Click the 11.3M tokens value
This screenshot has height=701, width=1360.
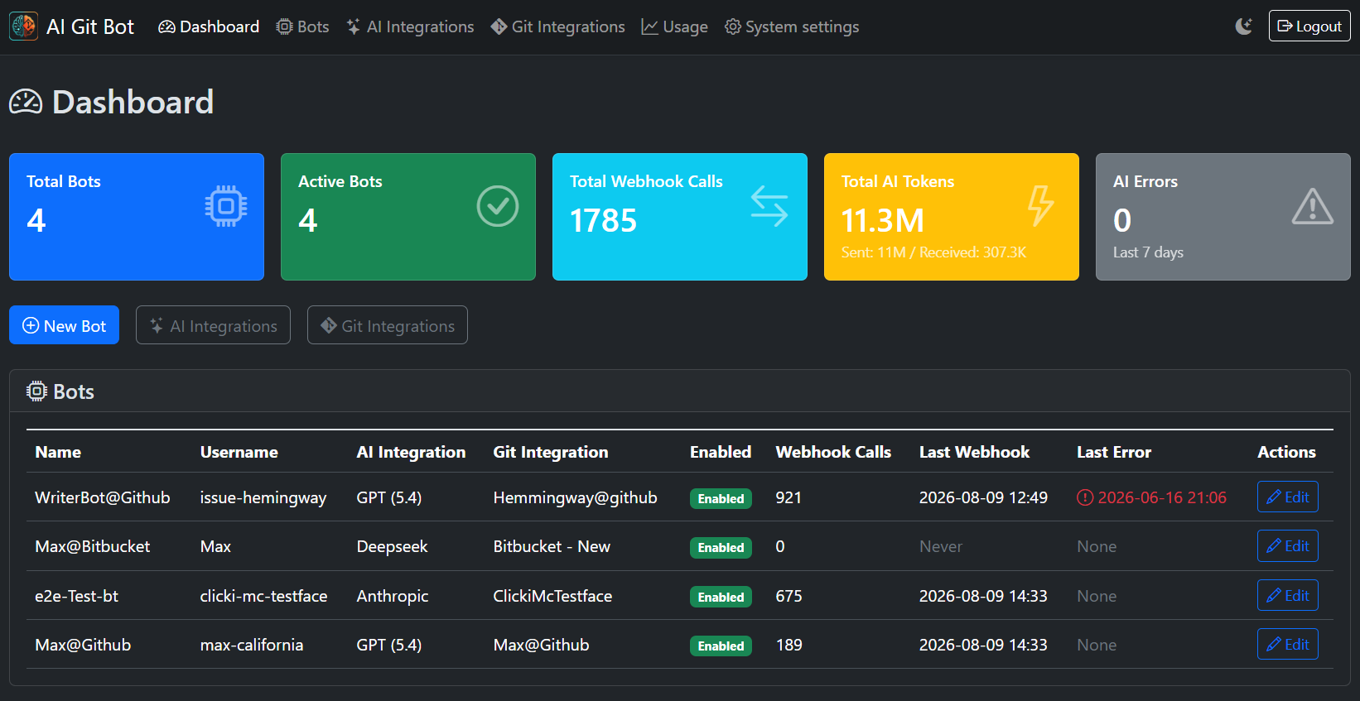pos(882,220)
